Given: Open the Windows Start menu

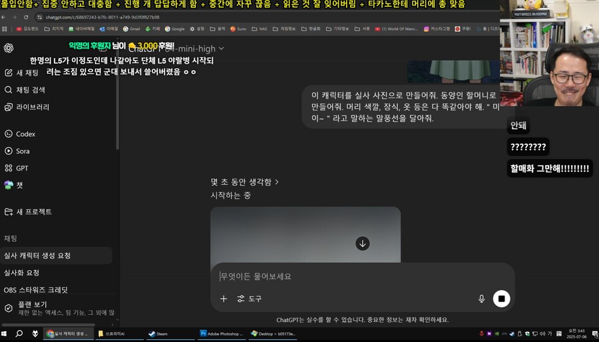Looking at the screenshot, I should pos(4,333).
